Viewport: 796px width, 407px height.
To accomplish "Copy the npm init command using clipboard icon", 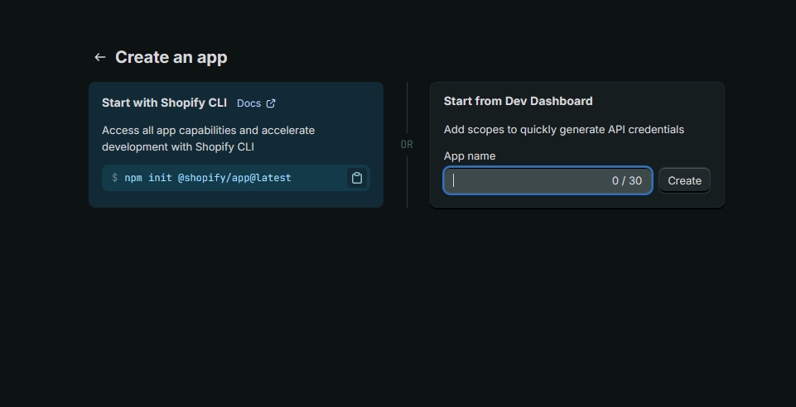I will pos(357,178).
